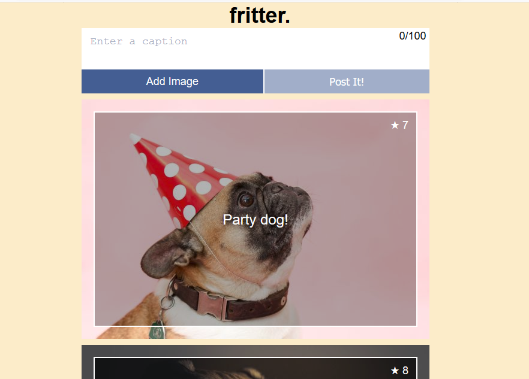The image size is (529, 379).
Task: Focus the Enter a caption field
Action: [x=256, y=49]
